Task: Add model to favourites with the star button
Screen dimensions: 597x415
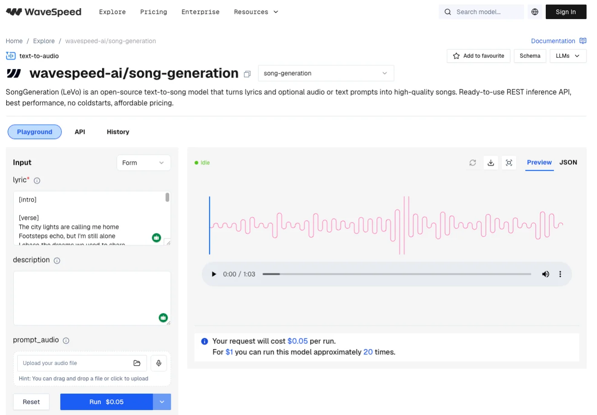Action: coord(478,56)
